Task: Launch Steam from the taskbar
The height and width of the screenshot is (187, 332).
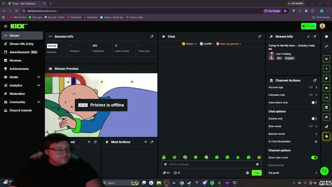Action: pyautogui.click(x=189, y=183)
